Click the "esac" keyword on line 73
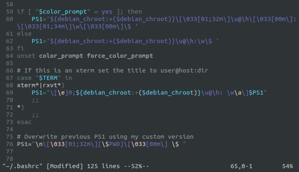 pyautogui.click(x=24, y=122)
